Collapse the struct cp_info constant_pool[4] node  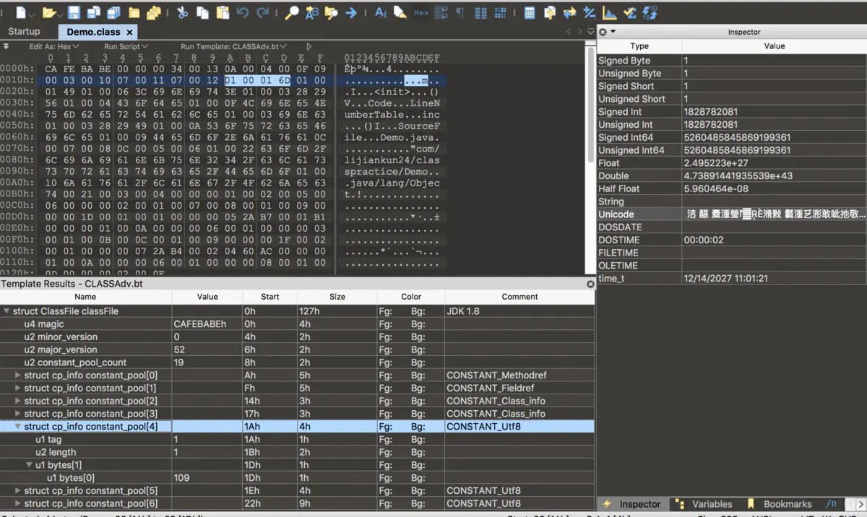[18, 427]
